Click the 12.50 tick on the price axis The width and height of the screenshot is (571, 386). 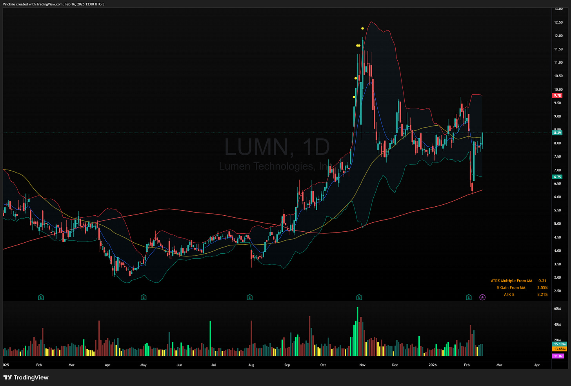tap(558, 22)
